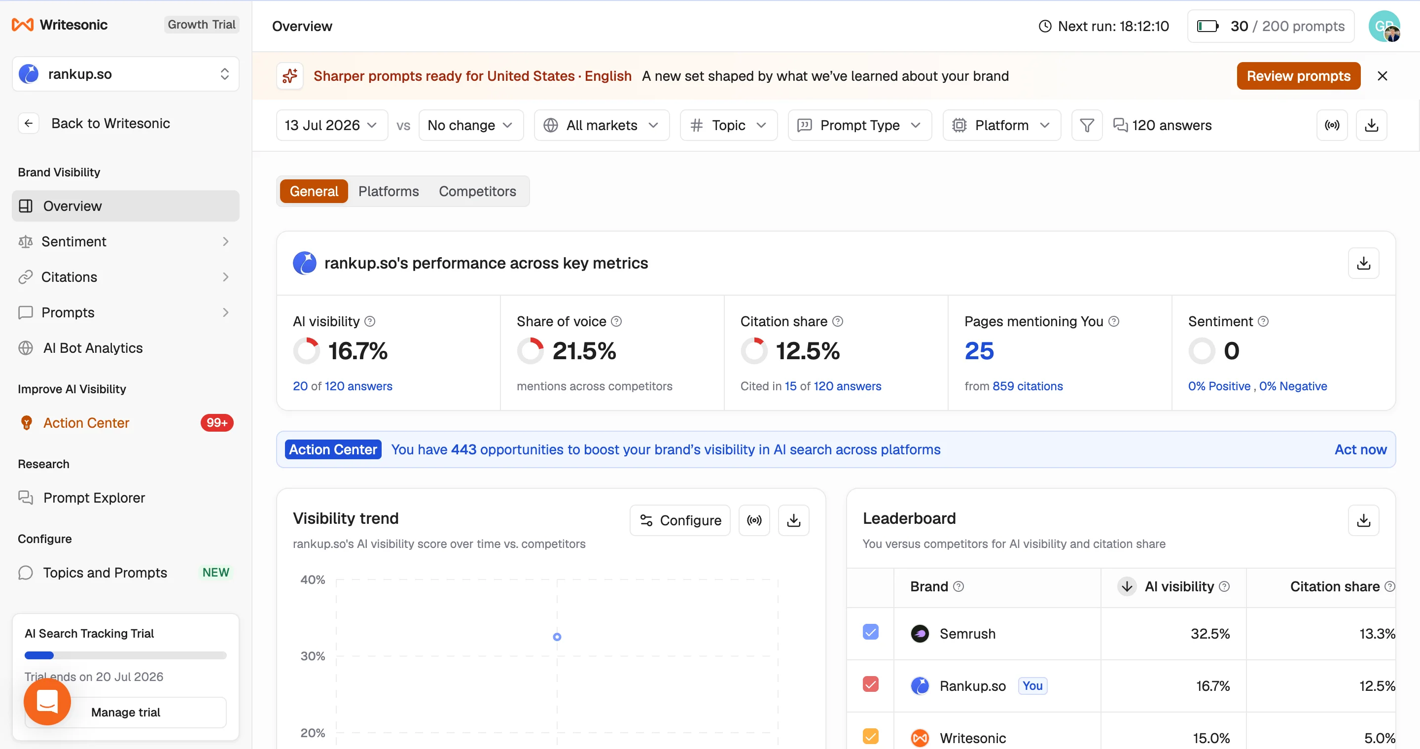Open Prompt Explorer in the sidebar
Image resolution: width=1420 pixels, height=749 pixels.
(126, 498)
